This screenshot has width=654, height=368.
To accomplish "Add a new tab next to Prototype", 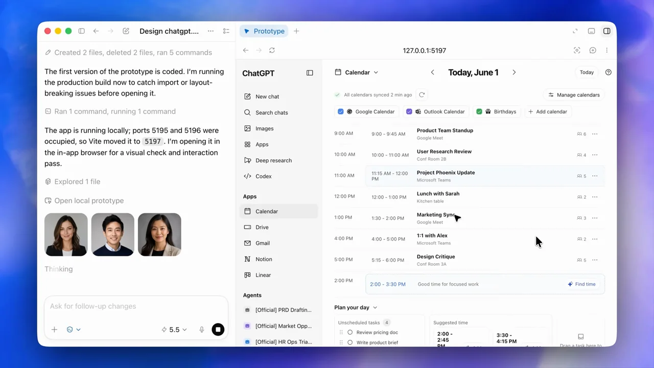I will pyautogui.click(x=296, y=31).
